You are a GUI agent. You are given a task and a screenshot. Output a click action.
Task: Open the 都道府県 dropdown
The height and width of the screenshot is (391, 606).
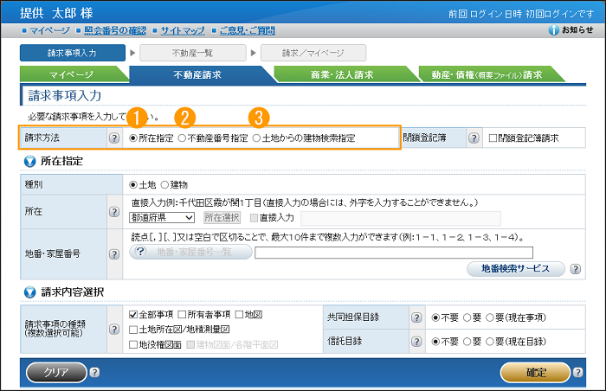[162, 217]
